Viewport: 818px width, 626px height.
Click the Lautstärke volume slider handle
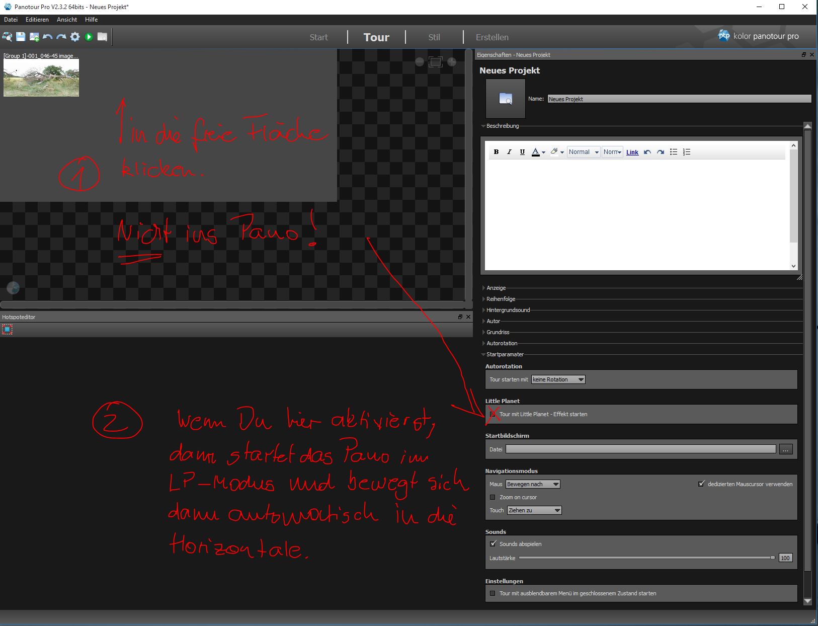coord(773,558)
